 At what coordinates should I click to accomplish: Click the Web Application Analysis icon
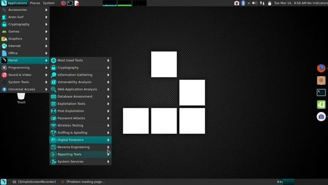pos(53,89)
